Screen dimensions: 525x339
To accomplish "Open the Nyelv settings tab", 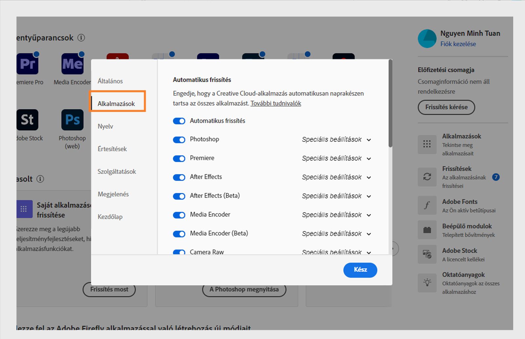I will click(105, 126).
